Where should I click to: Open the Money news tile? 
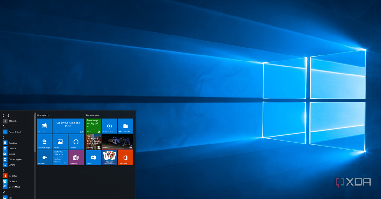point(94,142)
